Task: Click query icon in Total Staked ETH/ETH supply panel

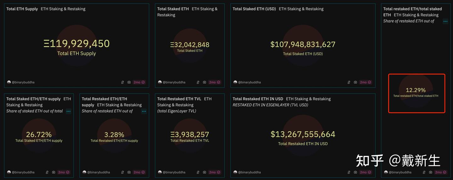Action: [47, 172]
